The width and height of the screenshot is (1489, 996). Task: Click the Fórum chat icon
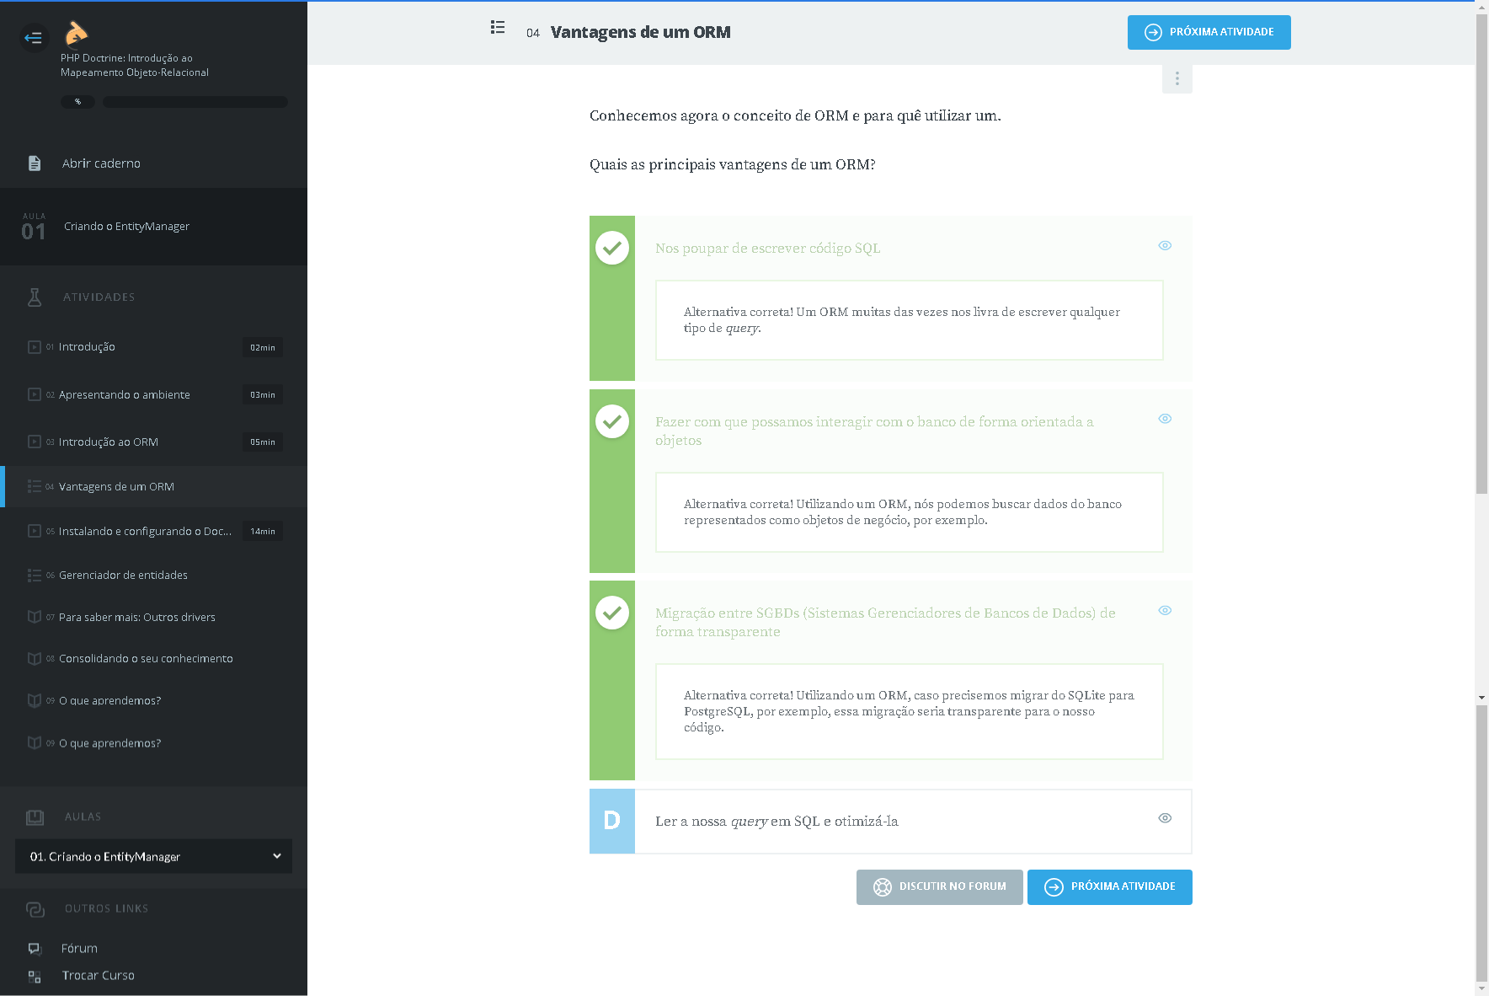click(35, 949)
